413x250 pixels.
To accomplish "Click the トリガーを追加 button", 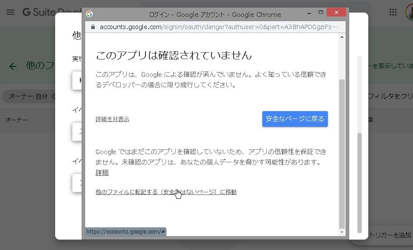I will point(389,235).
